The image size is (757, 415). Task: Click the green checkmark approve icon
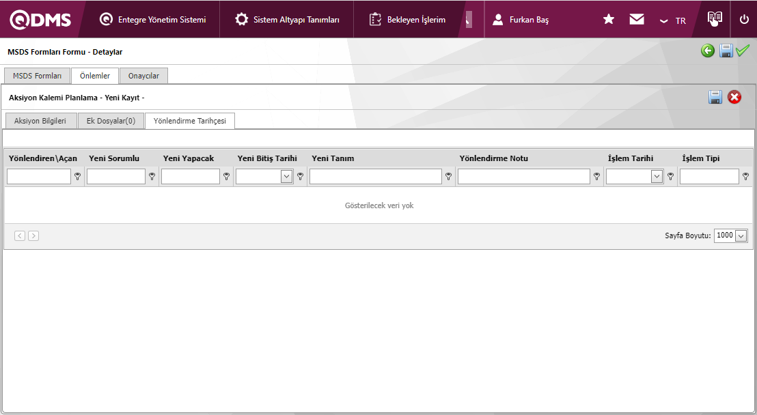pos(743,51)
